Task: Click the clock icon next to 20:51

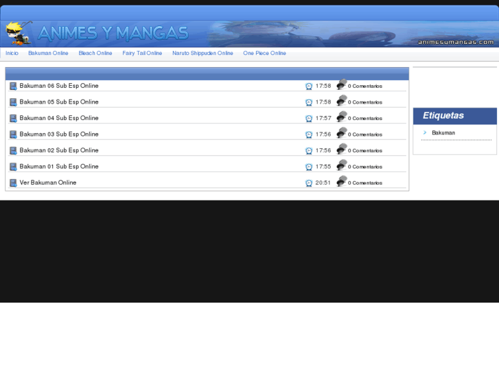Action: coord(309,183)
